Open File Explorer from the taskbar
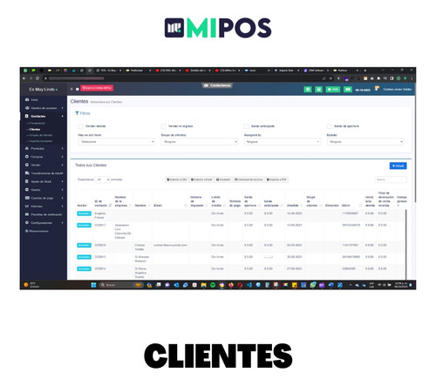 204,285
